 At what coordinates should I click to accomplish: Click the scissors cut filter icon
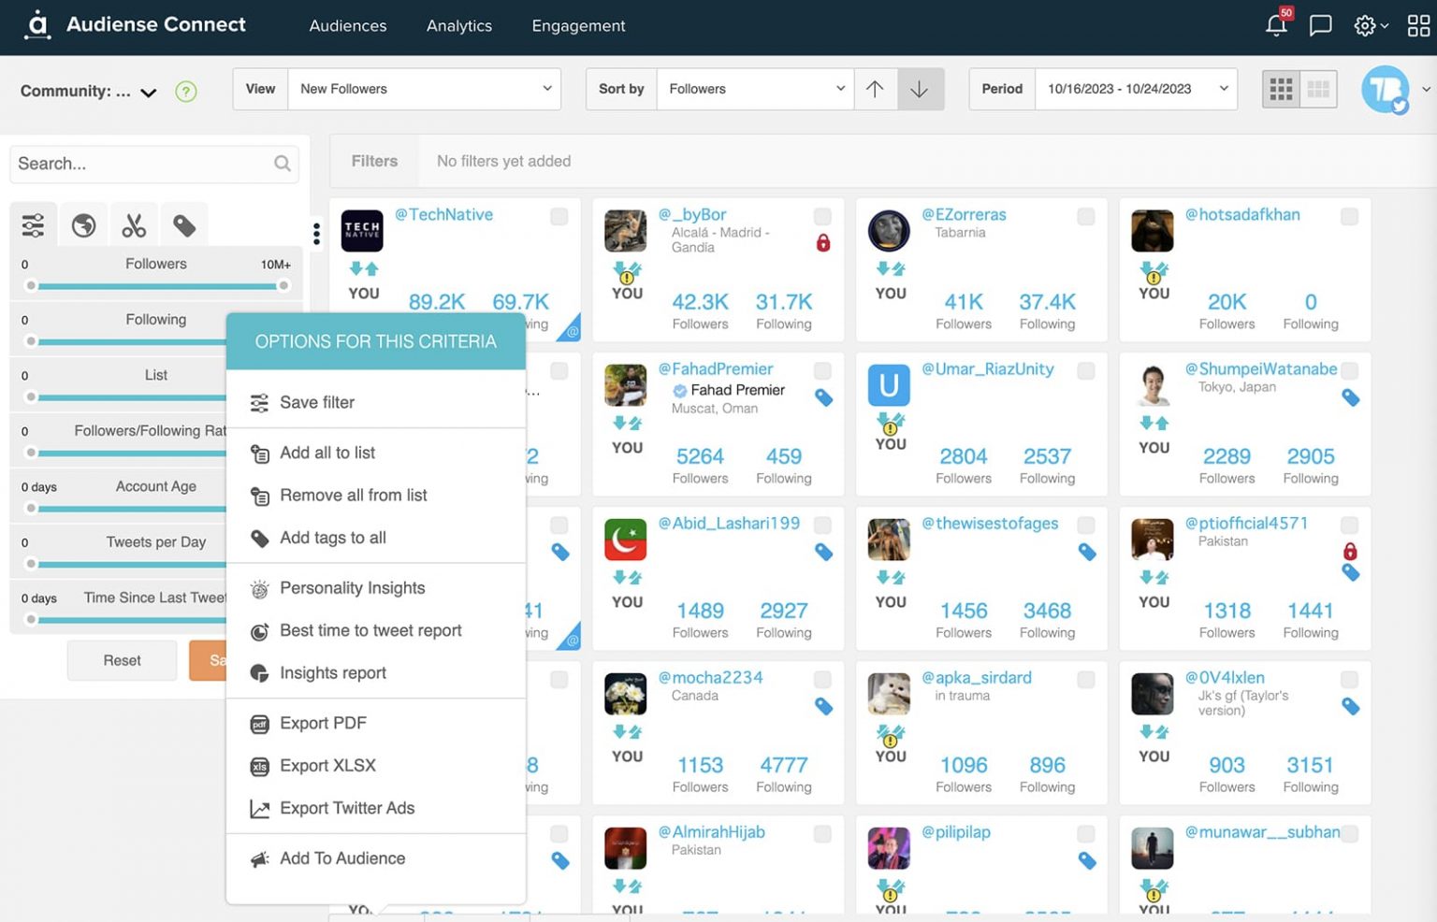[134, 223]
